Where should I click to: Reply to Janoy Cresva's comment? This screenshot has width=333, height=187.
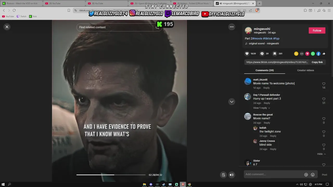pos(273,149)
